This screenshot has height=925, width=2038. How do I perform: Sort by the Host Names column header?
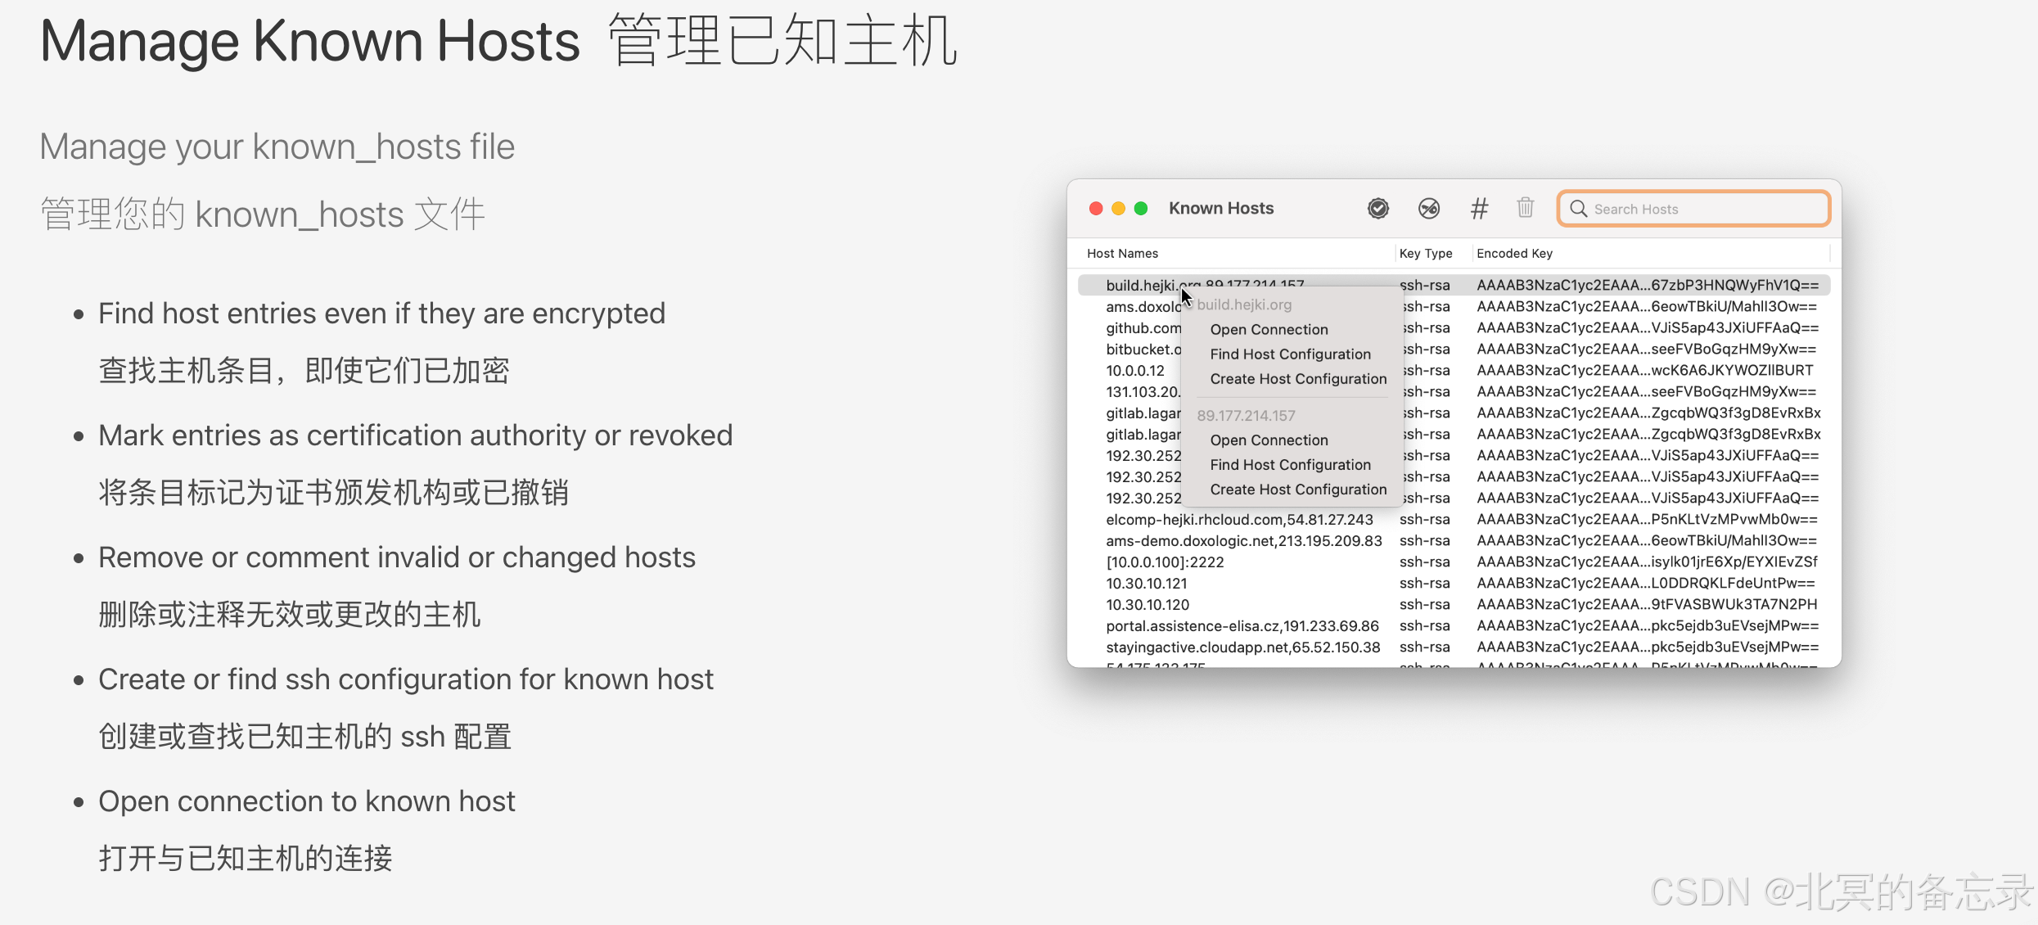click(x=1122, y=253)
